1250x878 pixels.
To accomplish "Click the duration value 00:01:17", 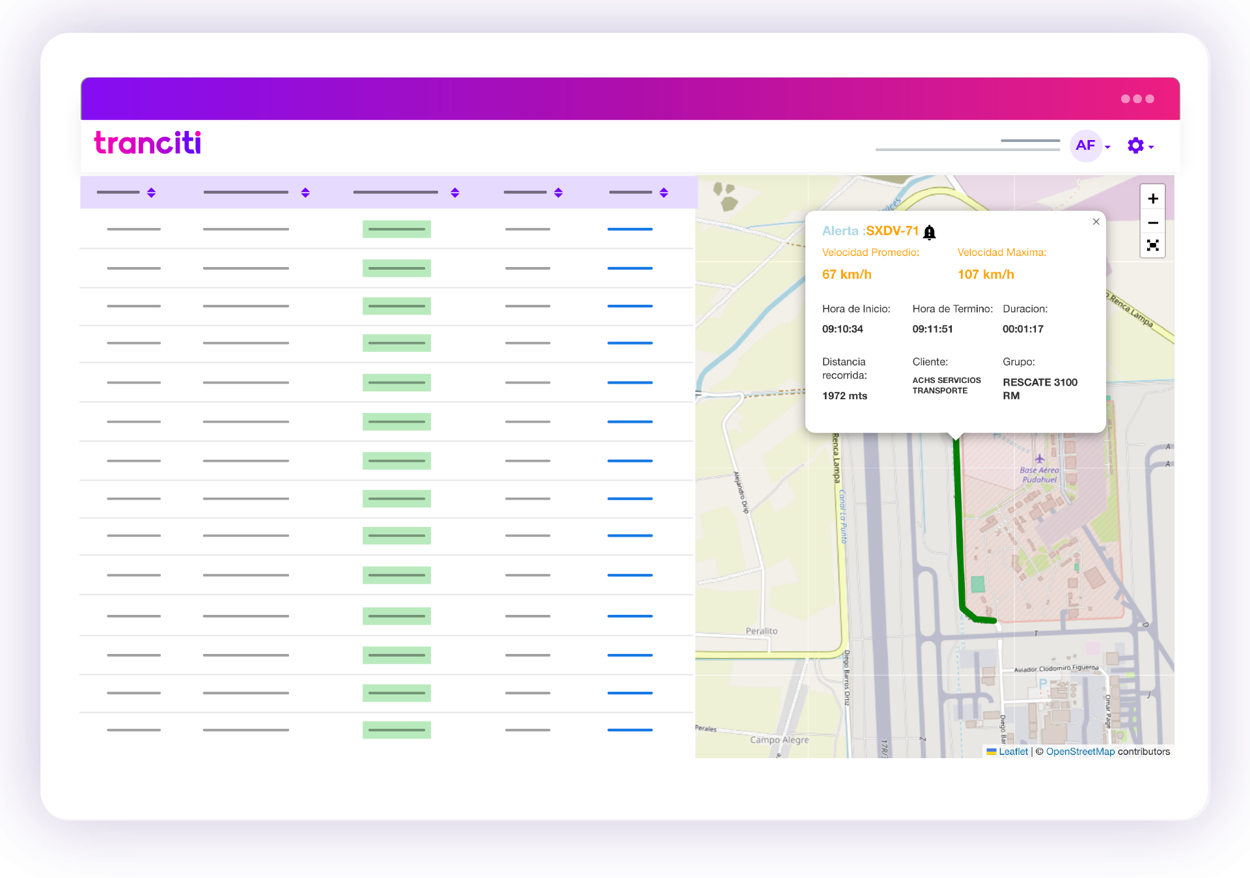I will tap(1023, 329).
